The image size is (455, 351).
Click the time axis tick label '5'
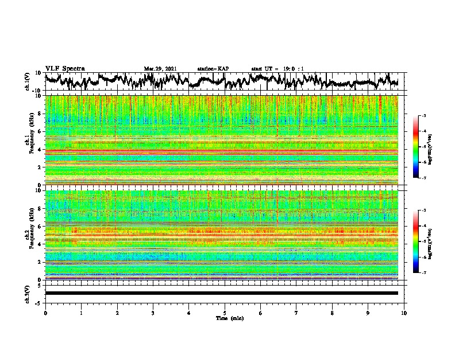pyautogui.click(x=225, y=313)
